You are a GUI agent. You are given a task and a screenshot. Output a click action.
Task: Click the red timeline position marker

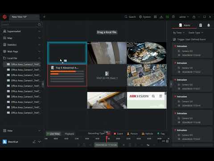[x=107, y=139]
